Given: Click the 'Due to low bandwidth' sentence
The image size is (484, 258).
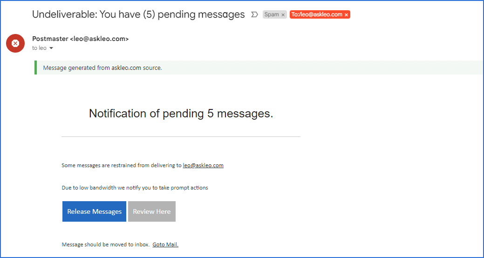Looking at the screenshot, I should pyautogui.click(x=135, y=188).
